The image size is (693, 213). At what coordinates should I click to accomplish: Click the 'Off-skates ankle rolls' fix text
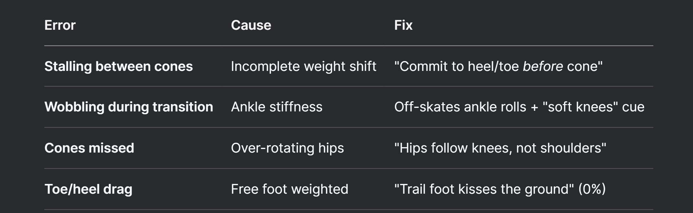pos(460,107)
